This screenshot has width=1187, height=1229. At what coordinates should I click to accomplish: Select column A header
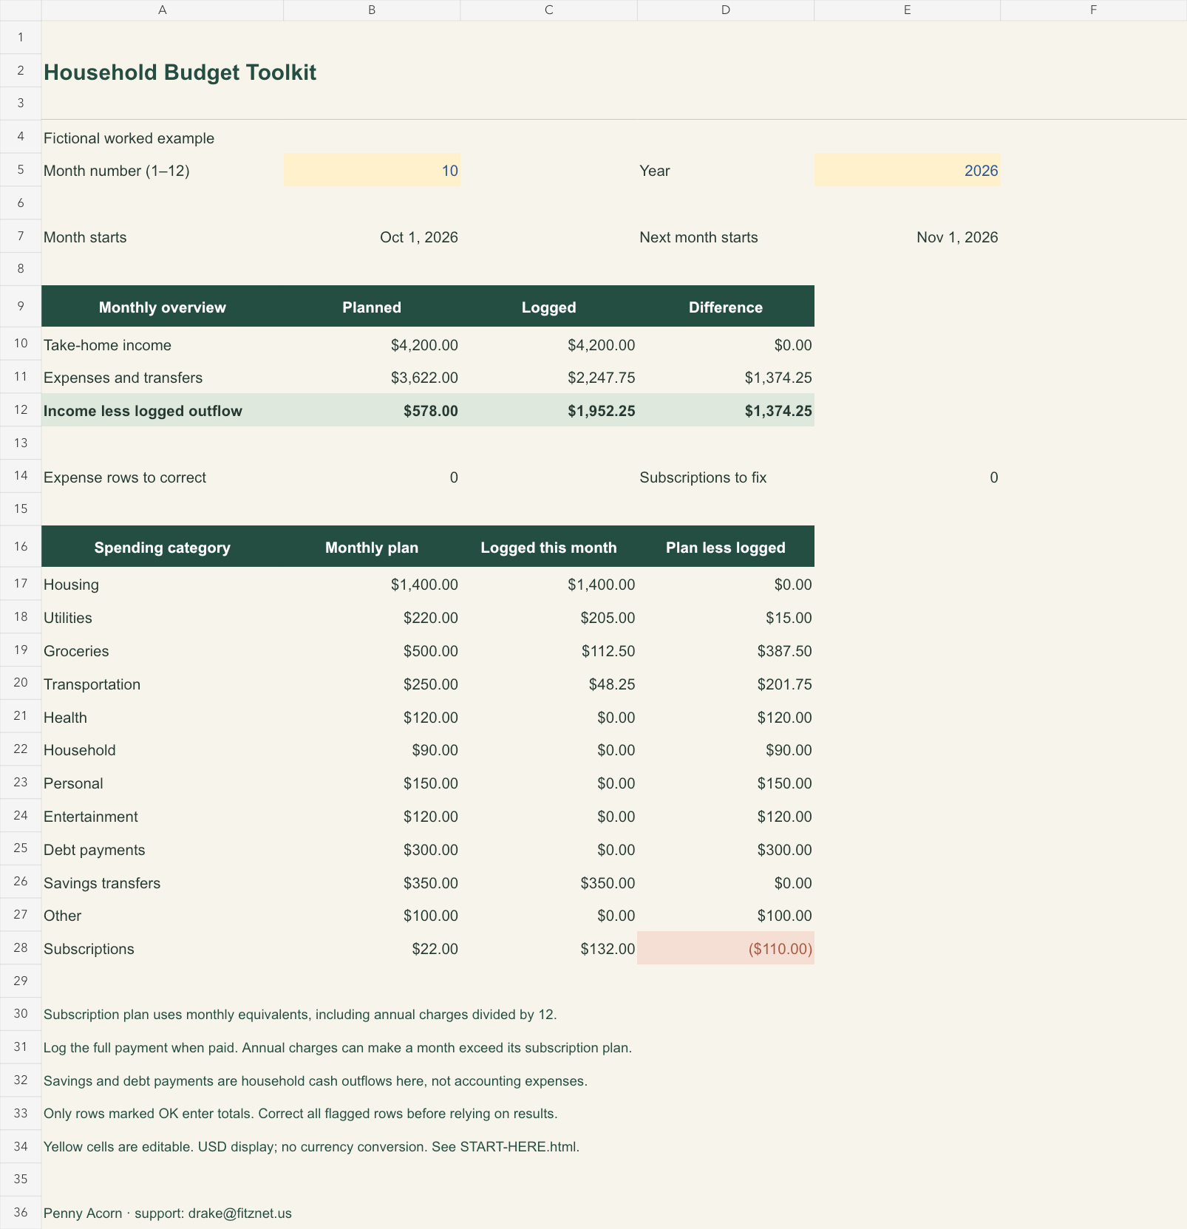163,10
